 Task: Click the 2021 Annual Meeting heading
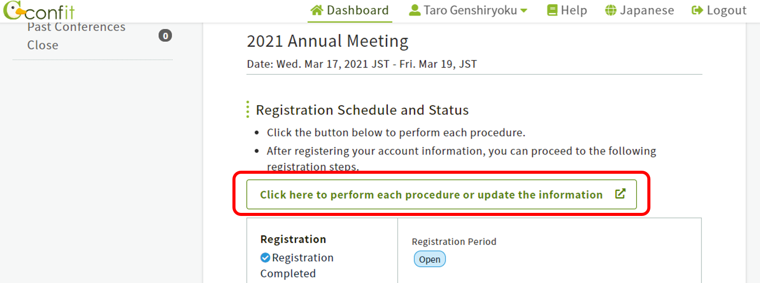[327, 41]
